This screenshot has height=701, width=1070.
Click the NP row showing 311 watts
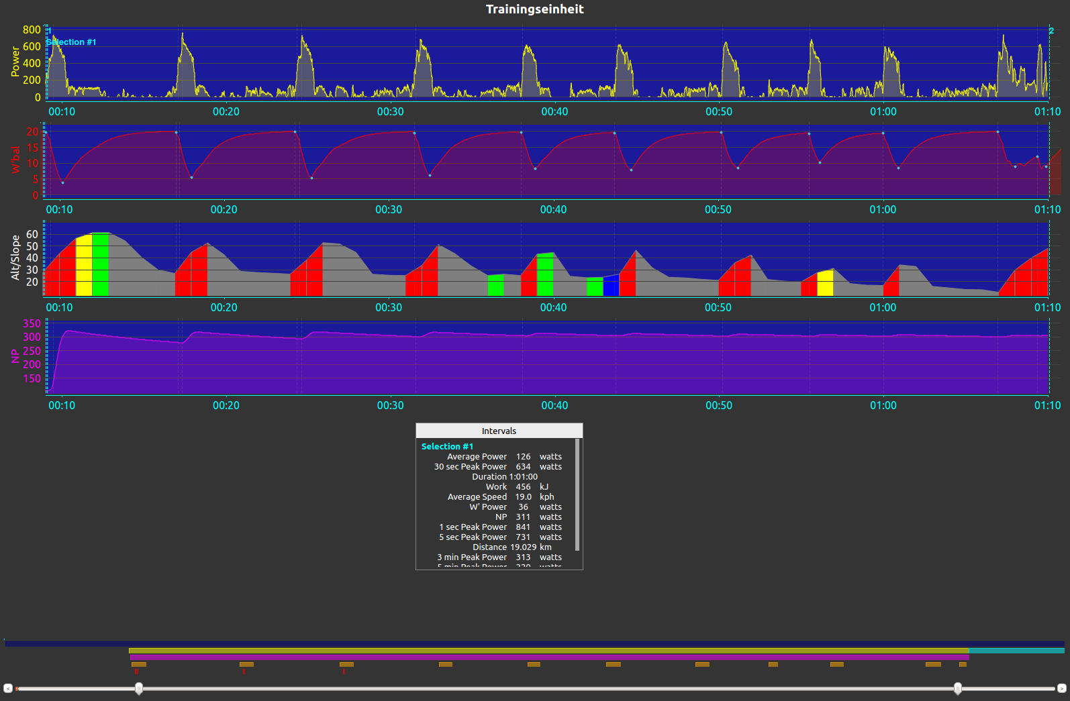click(x=497, y=517)
